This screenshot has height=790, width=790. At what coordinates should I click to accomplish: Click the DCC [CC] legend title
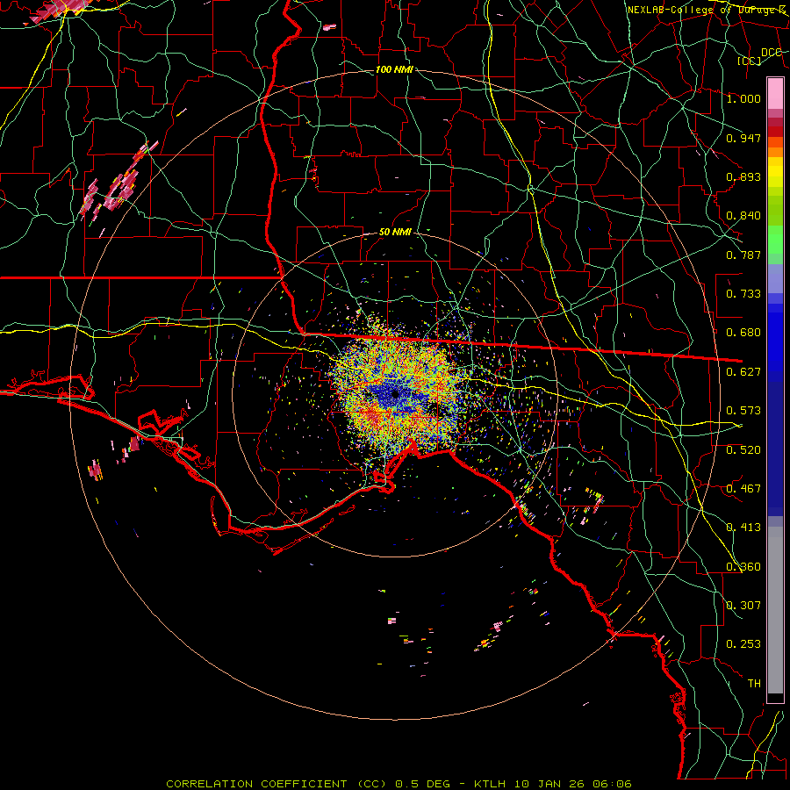point(758,56)
